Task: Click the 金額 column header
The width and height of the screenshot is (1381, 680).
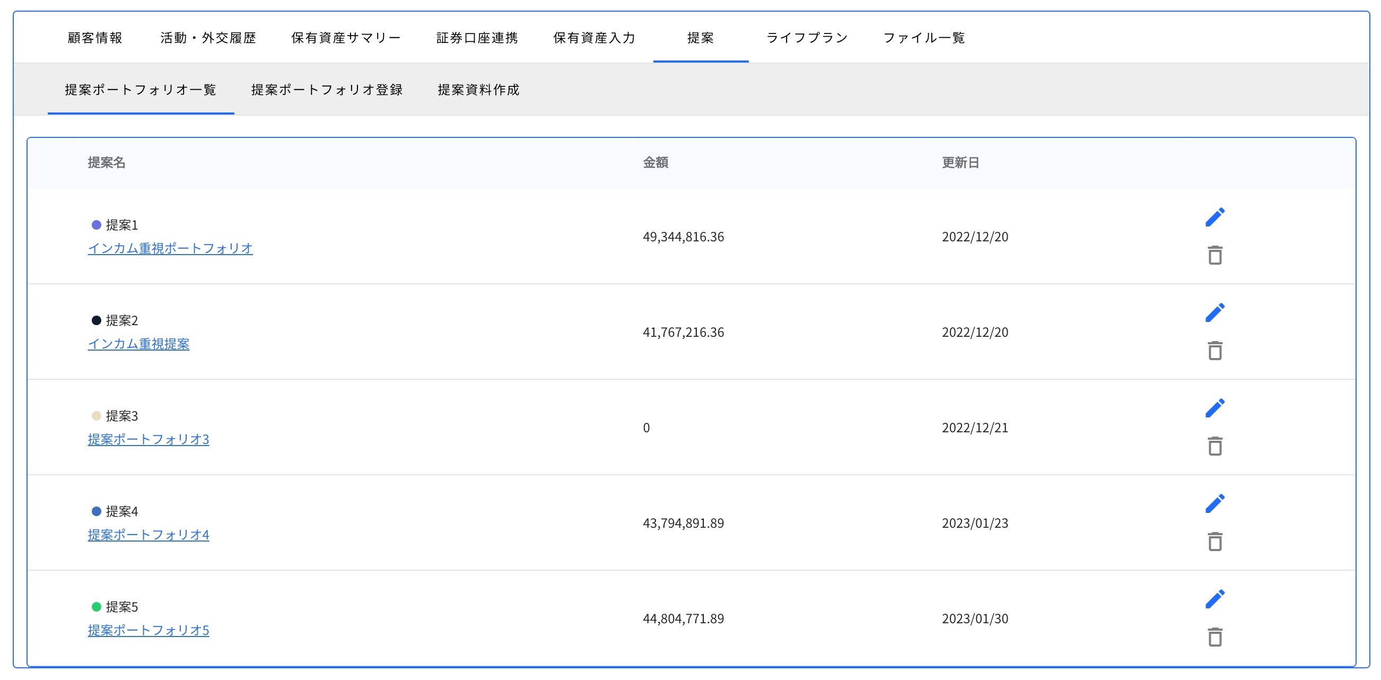Action: [x=655, y=162]
